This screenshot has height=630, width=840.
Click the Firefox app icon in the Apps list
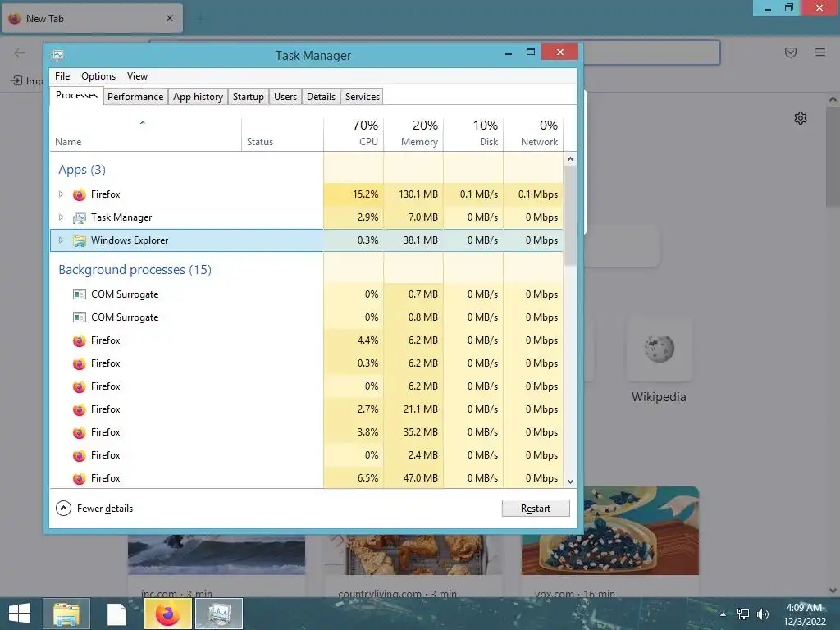[80, 194]
